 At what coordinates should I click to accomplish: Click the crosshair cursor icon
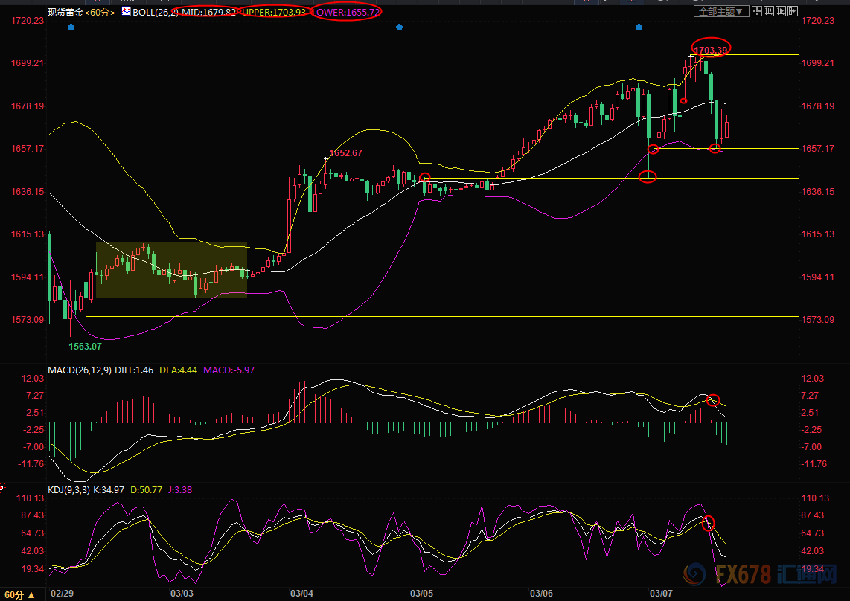[x=756, y=12]
